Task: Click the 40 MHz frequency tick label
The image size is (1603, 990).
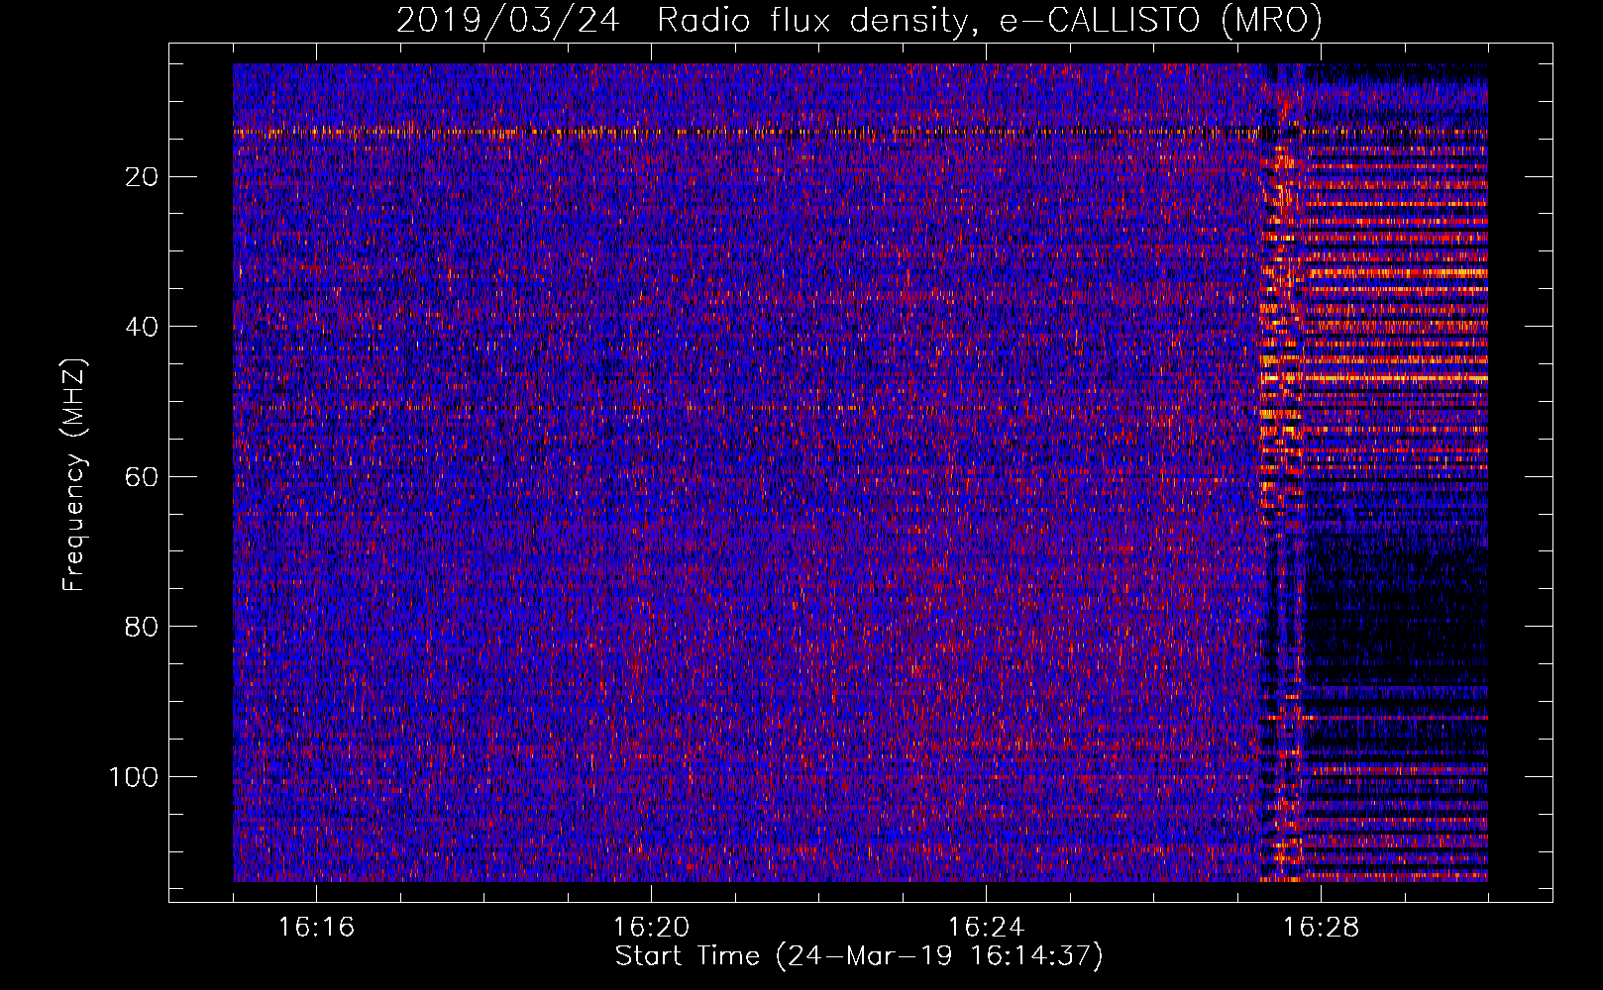Action: 143,327
